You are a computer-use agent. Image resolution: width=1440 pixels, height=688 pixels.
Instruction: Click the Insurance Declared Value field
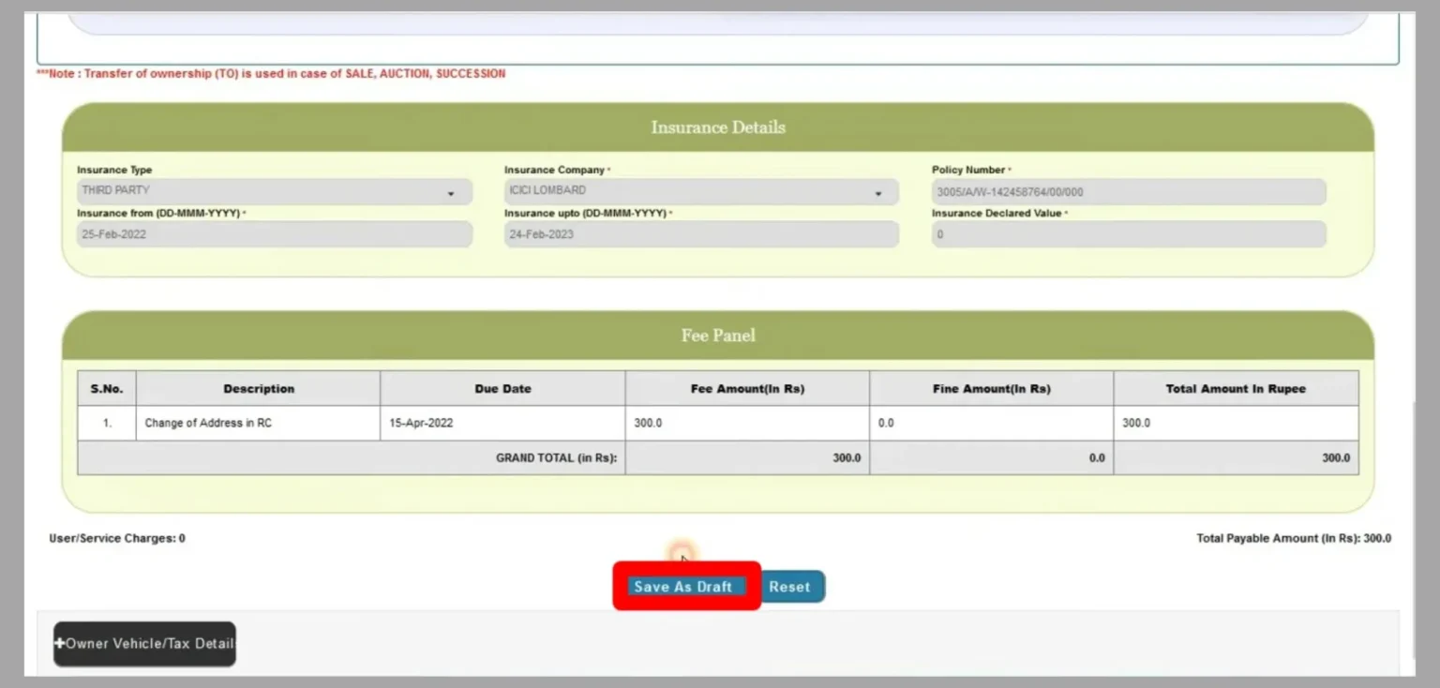coord(1127,233)
